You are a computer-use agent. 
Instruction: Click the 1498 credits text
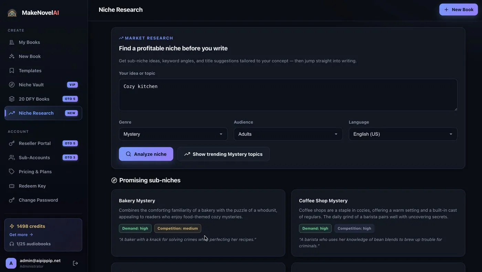[x=31, y=226]
